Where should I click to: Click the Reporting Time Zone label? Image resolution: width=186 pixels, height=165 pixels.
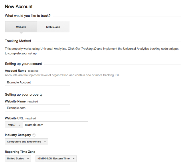pyautogui.click(x=20, y=152)
